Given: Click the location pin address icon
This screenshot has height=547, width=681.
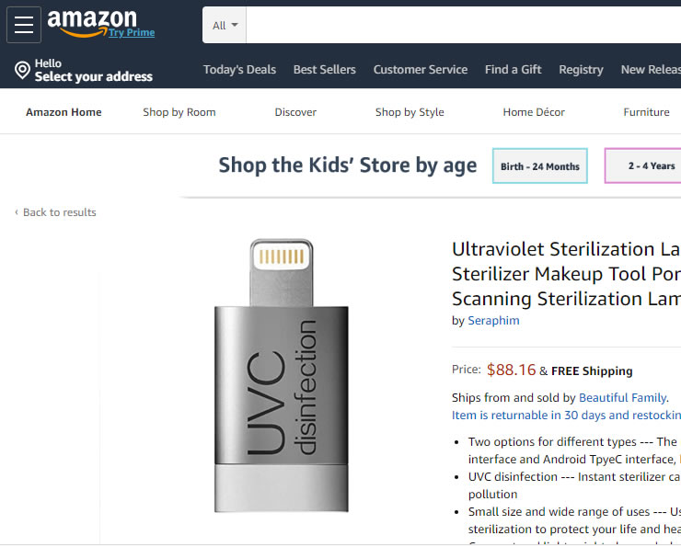Looking at the screenshot, I should point(23,70).
